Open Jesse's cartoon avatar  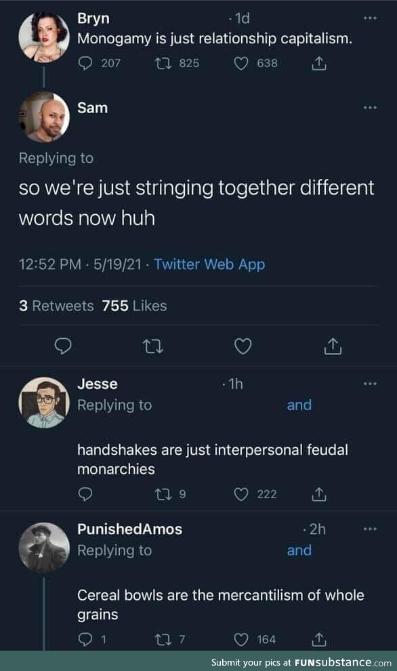click(44, 403)
